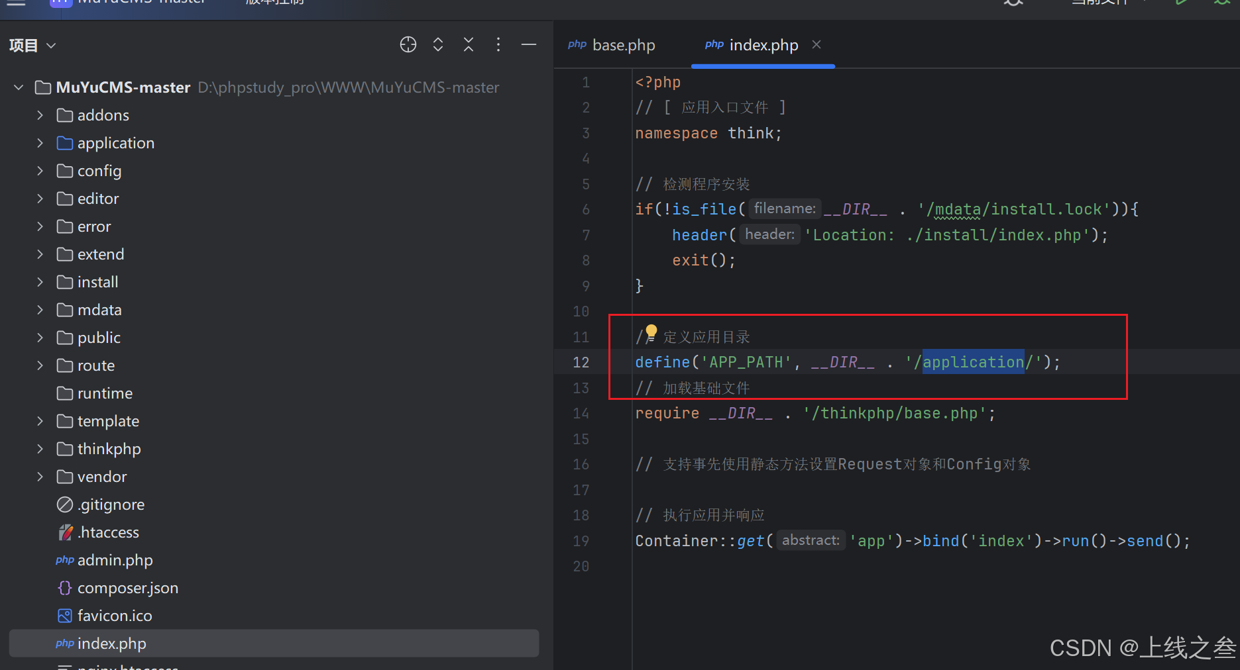Click the composer.json braces icon

click(x=65, y=588)
